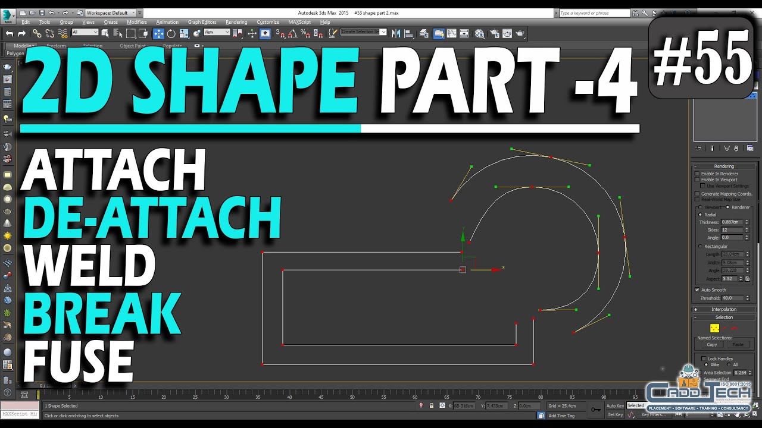Open the Material Editor icon
The image size is (762, 428).
point(479,33)
